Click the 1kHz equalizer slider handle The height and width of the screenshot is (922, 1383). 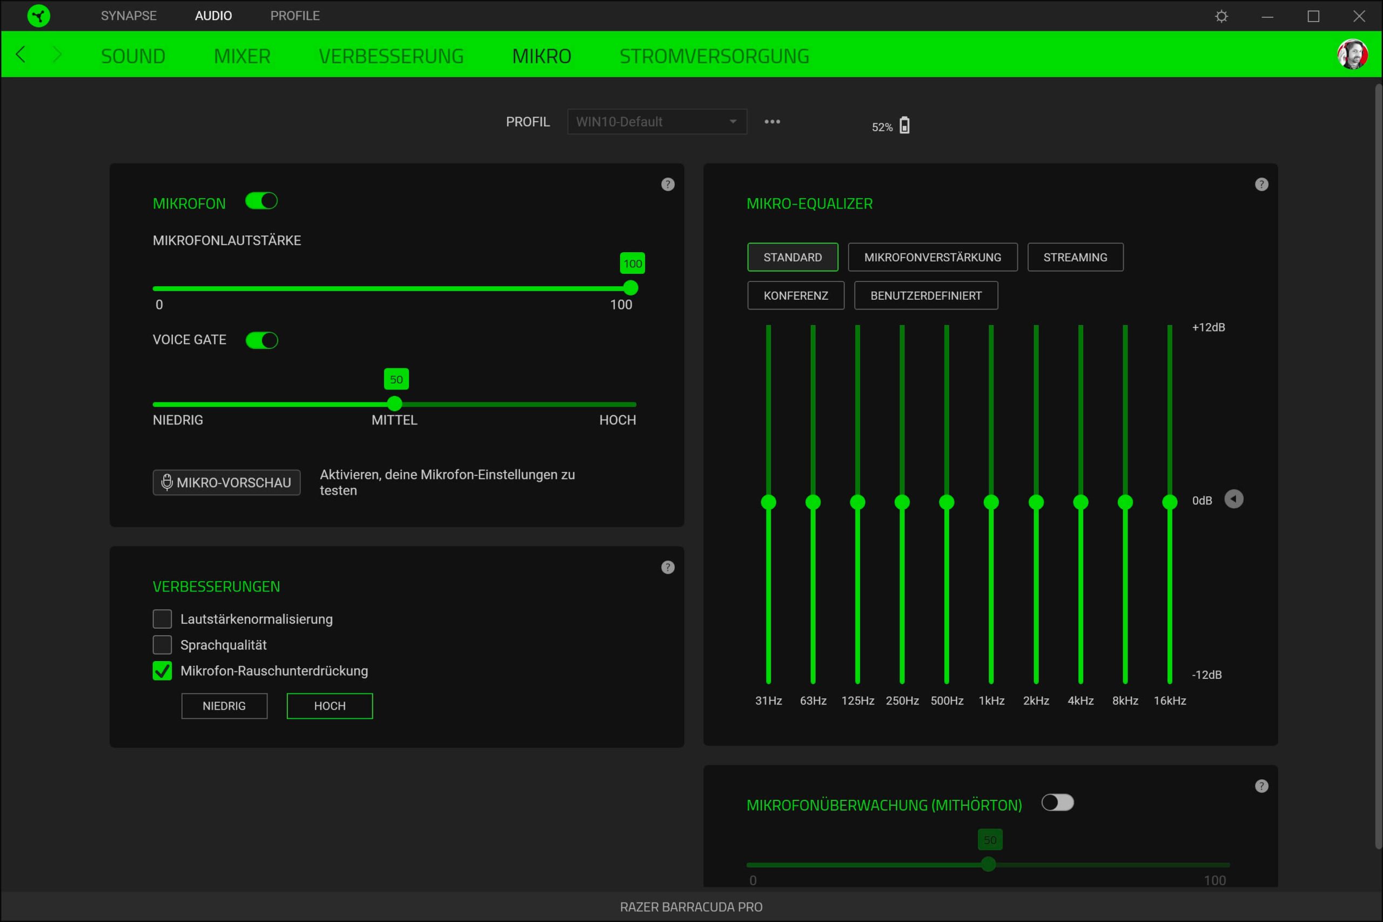pos(991,502)
